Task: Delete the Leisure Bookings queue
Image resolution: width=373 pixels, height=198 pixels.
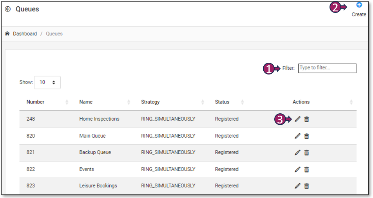Action: tap(307, 186)
